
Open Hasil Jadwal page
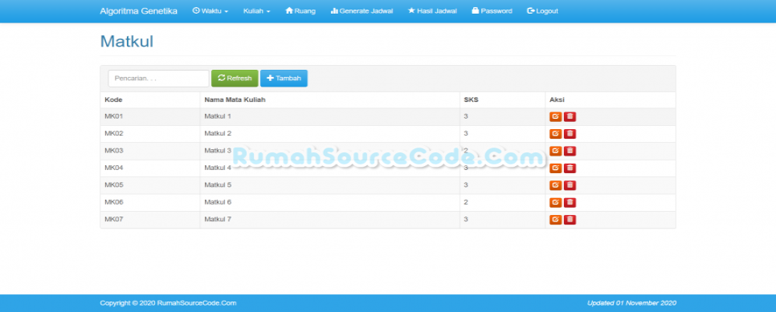click(x=432, y=11)
